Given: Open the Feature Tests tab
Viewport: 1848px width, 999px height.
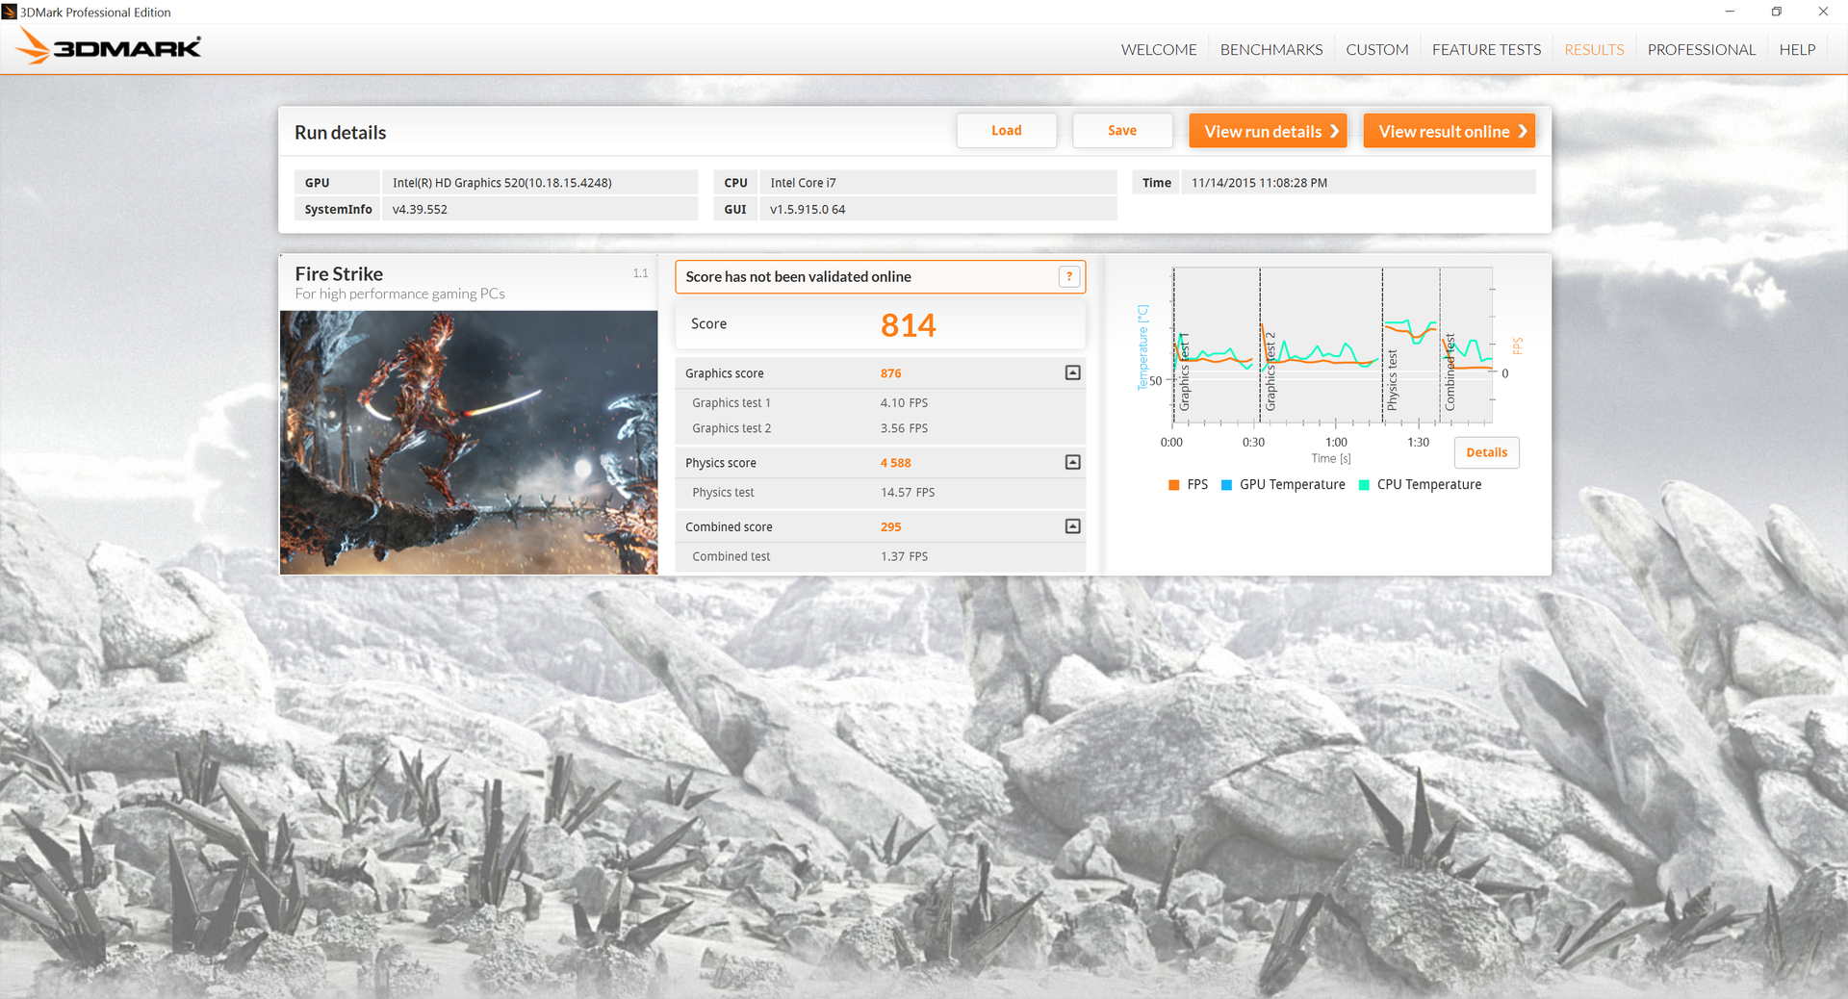Looking at the screenshot, I should pyautogui.click(x=1486, y=49).
